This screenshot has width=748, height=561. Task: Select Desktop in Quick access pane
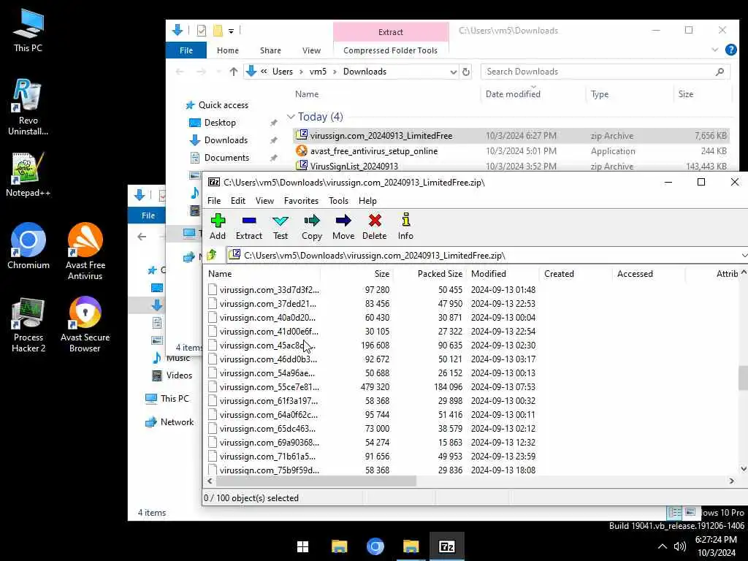[219, 123]
